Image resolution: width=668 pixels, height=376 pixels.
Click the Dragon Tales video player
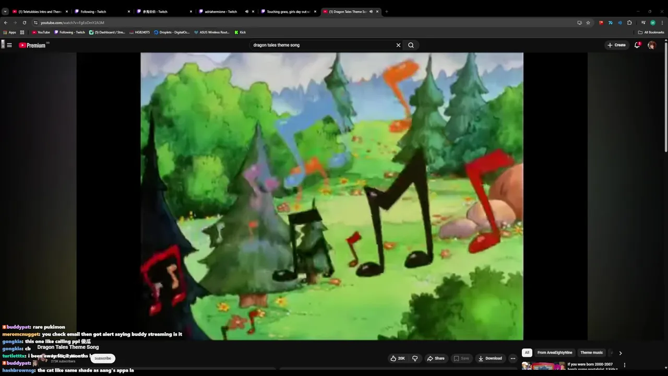click(x=332, y=196)
